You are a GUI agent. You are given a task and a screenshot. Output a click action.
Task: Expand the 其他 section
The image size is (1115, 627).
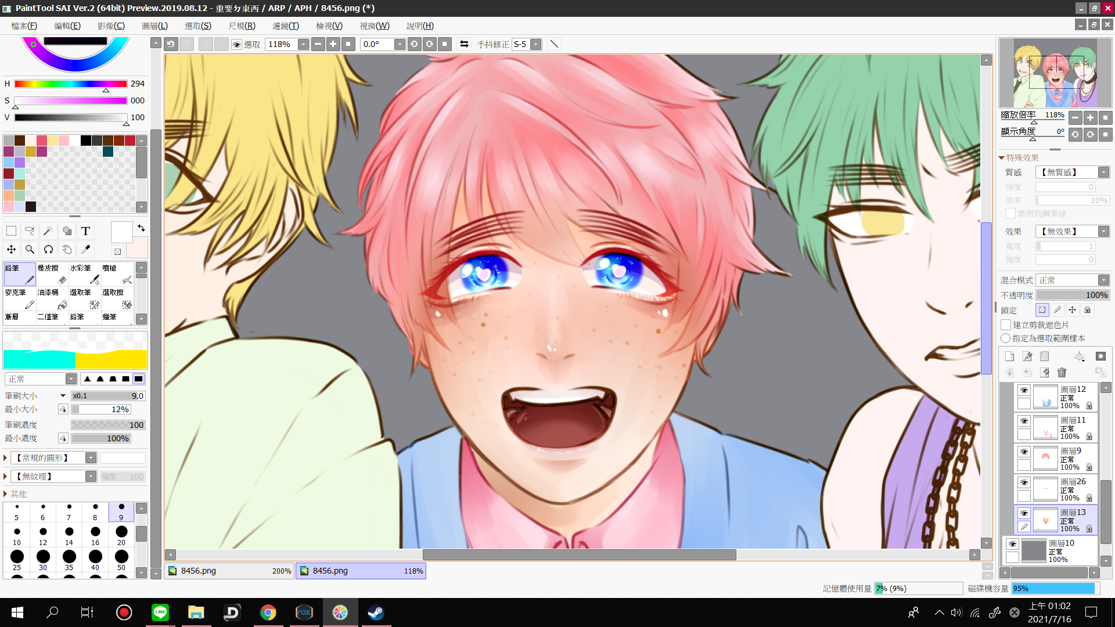click(x=5, y=494)
